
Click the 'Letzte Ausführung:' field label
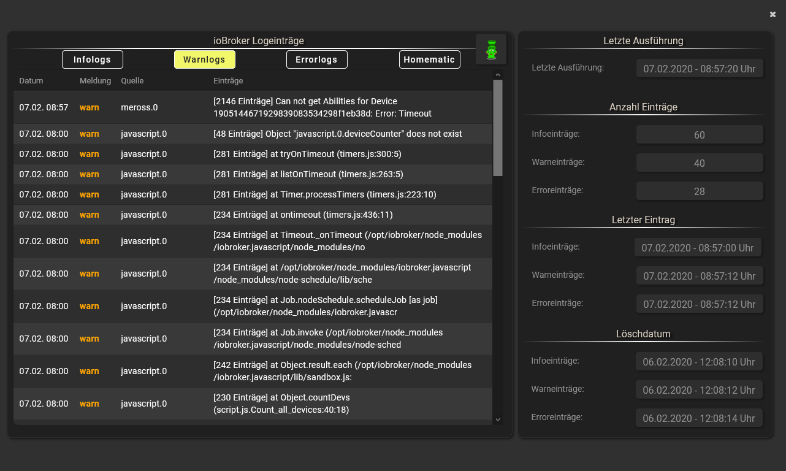coord(568,67)
